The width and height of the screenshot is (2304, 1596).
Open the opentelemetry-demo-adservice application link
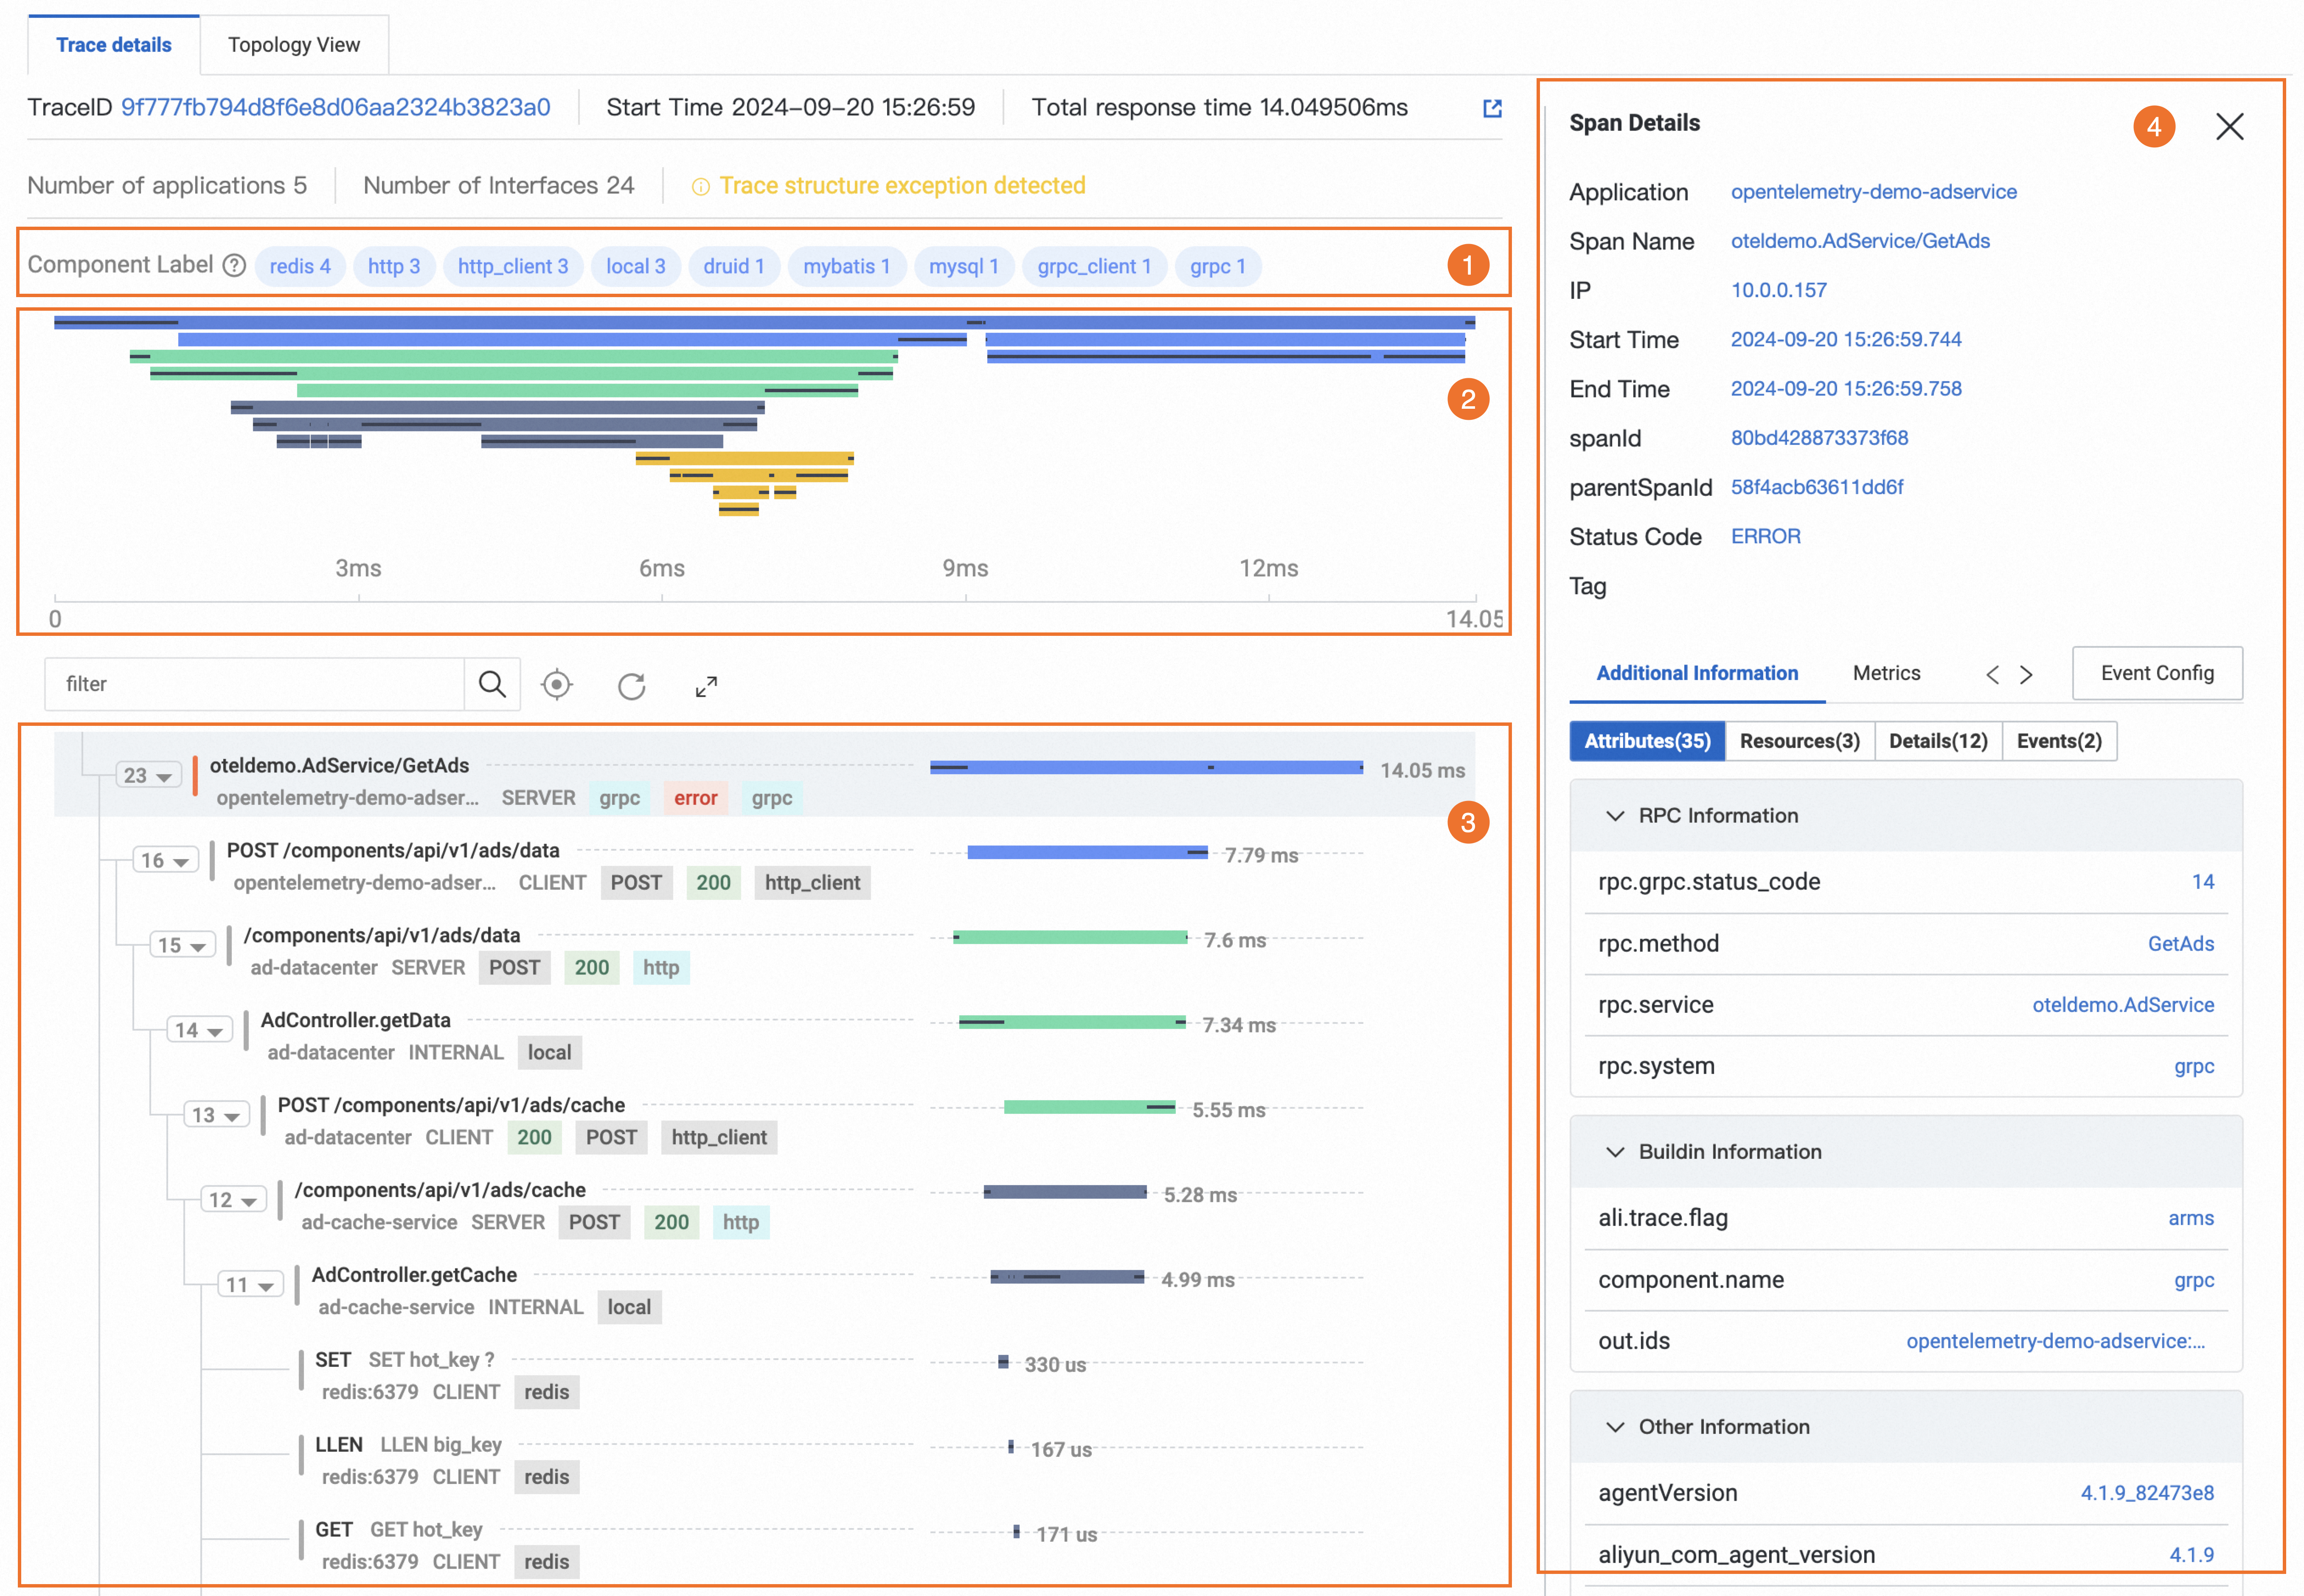point(1873,192)
